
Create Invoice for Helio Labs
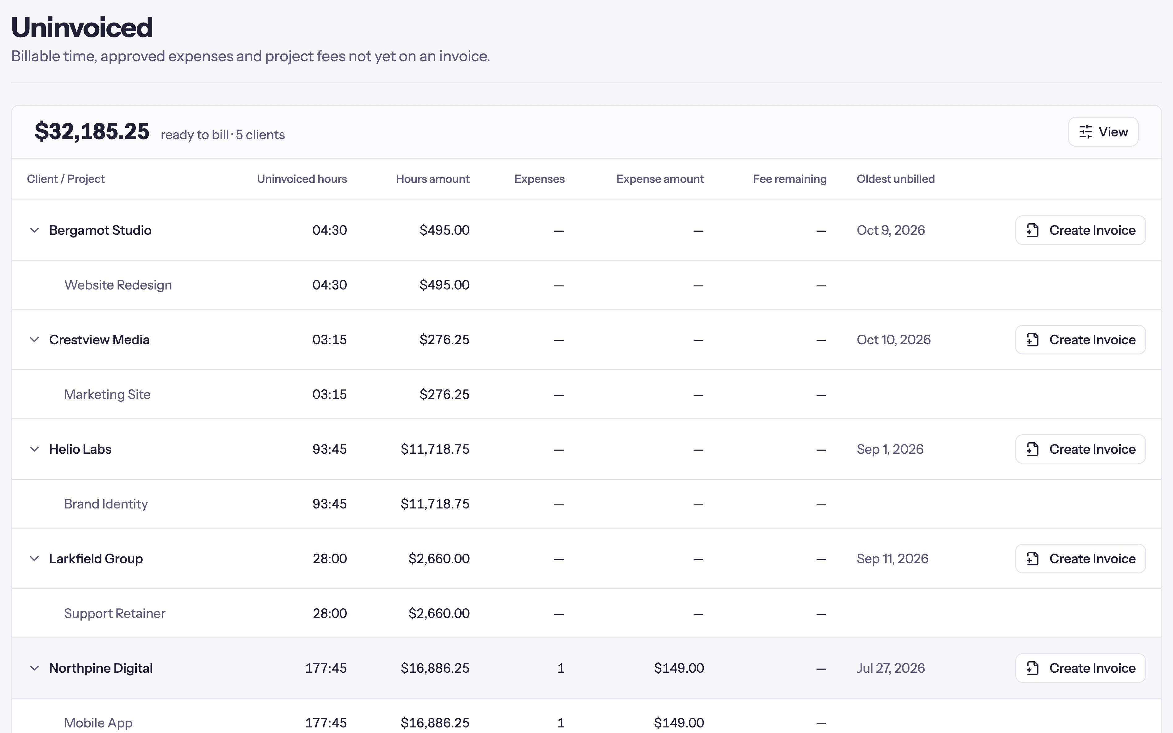(1081, 449)
